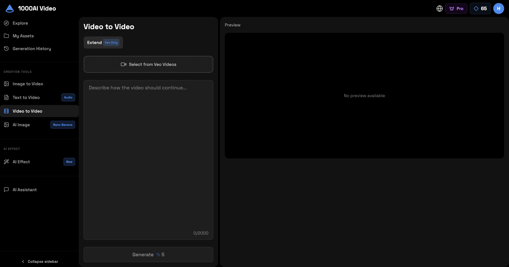Select Video to Video tool
Screen dimensions: 509x267
pyautogui.click(x=39, y=111)
